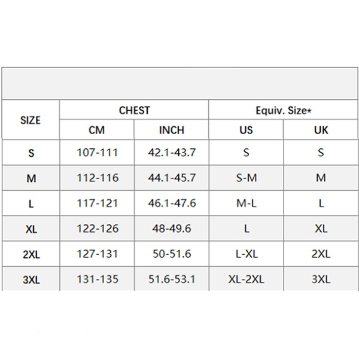Screen dimensions: 359x359
Task: Click the INCH subheader cell
Action: point(172,130)
